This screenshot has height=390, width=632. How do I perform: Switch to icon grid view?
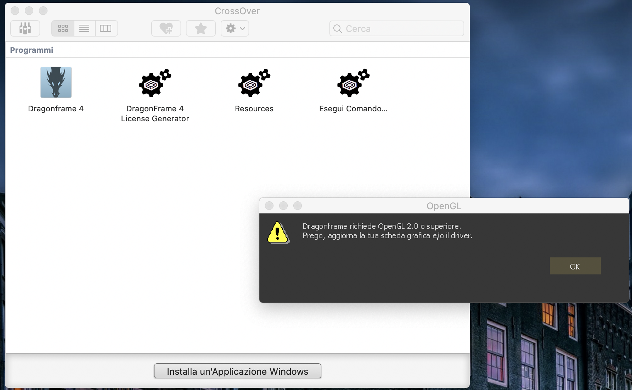pos(63,28)
